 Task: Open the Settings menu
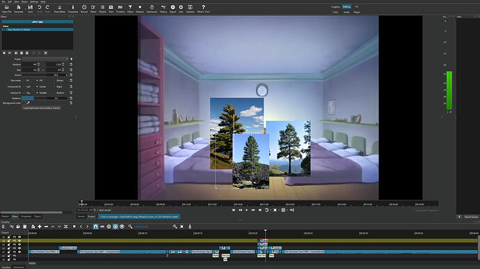click(x=34, y=2)
